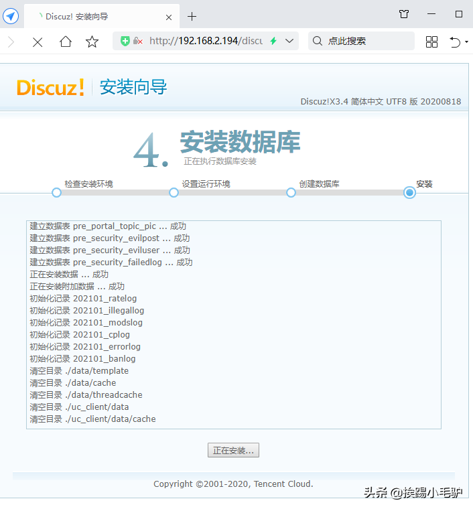This screenshot has width=473, height=509.
Task: Click the 安装 step label
Action: point(424,184)
